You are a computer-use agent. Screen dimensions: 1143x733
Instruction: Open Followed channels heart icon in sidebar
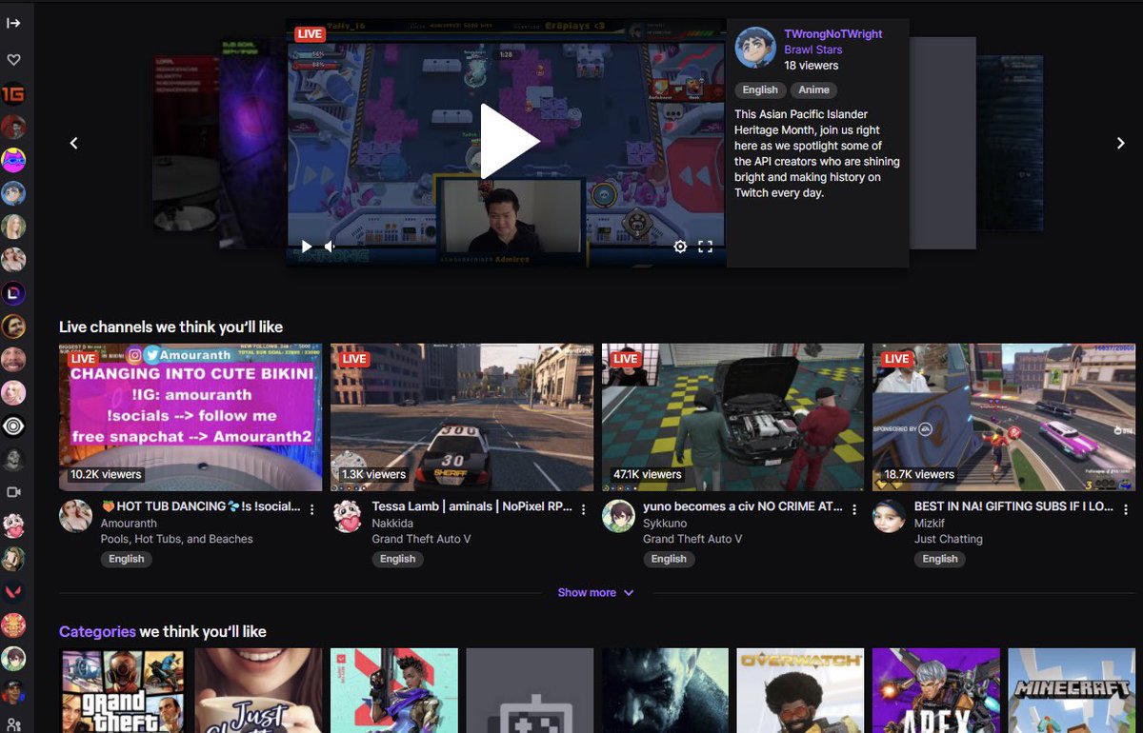pyautogui.click(x=13, y=60)
